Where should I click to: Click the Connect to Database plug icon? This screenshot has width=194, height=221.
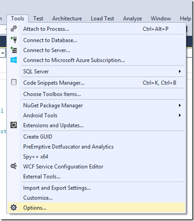click(x=14, y=40)
